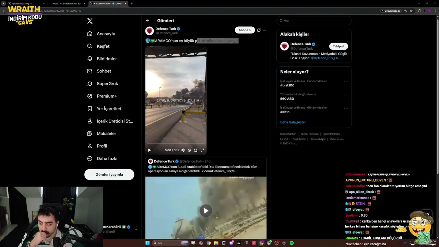Open Chrome from the taskbar
The width and height of the screenshot is (439, 247).
pos(209,243)
